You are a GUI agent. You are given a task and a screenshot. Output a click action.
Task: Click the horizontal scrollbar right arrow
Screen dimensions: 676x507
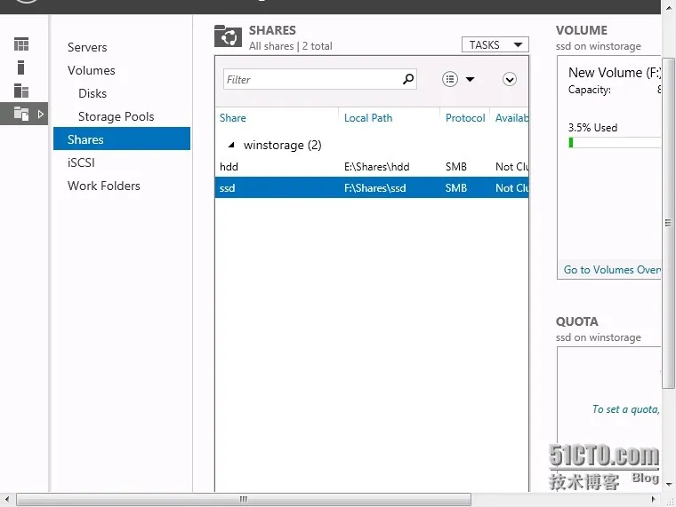[x=654, y=500]
